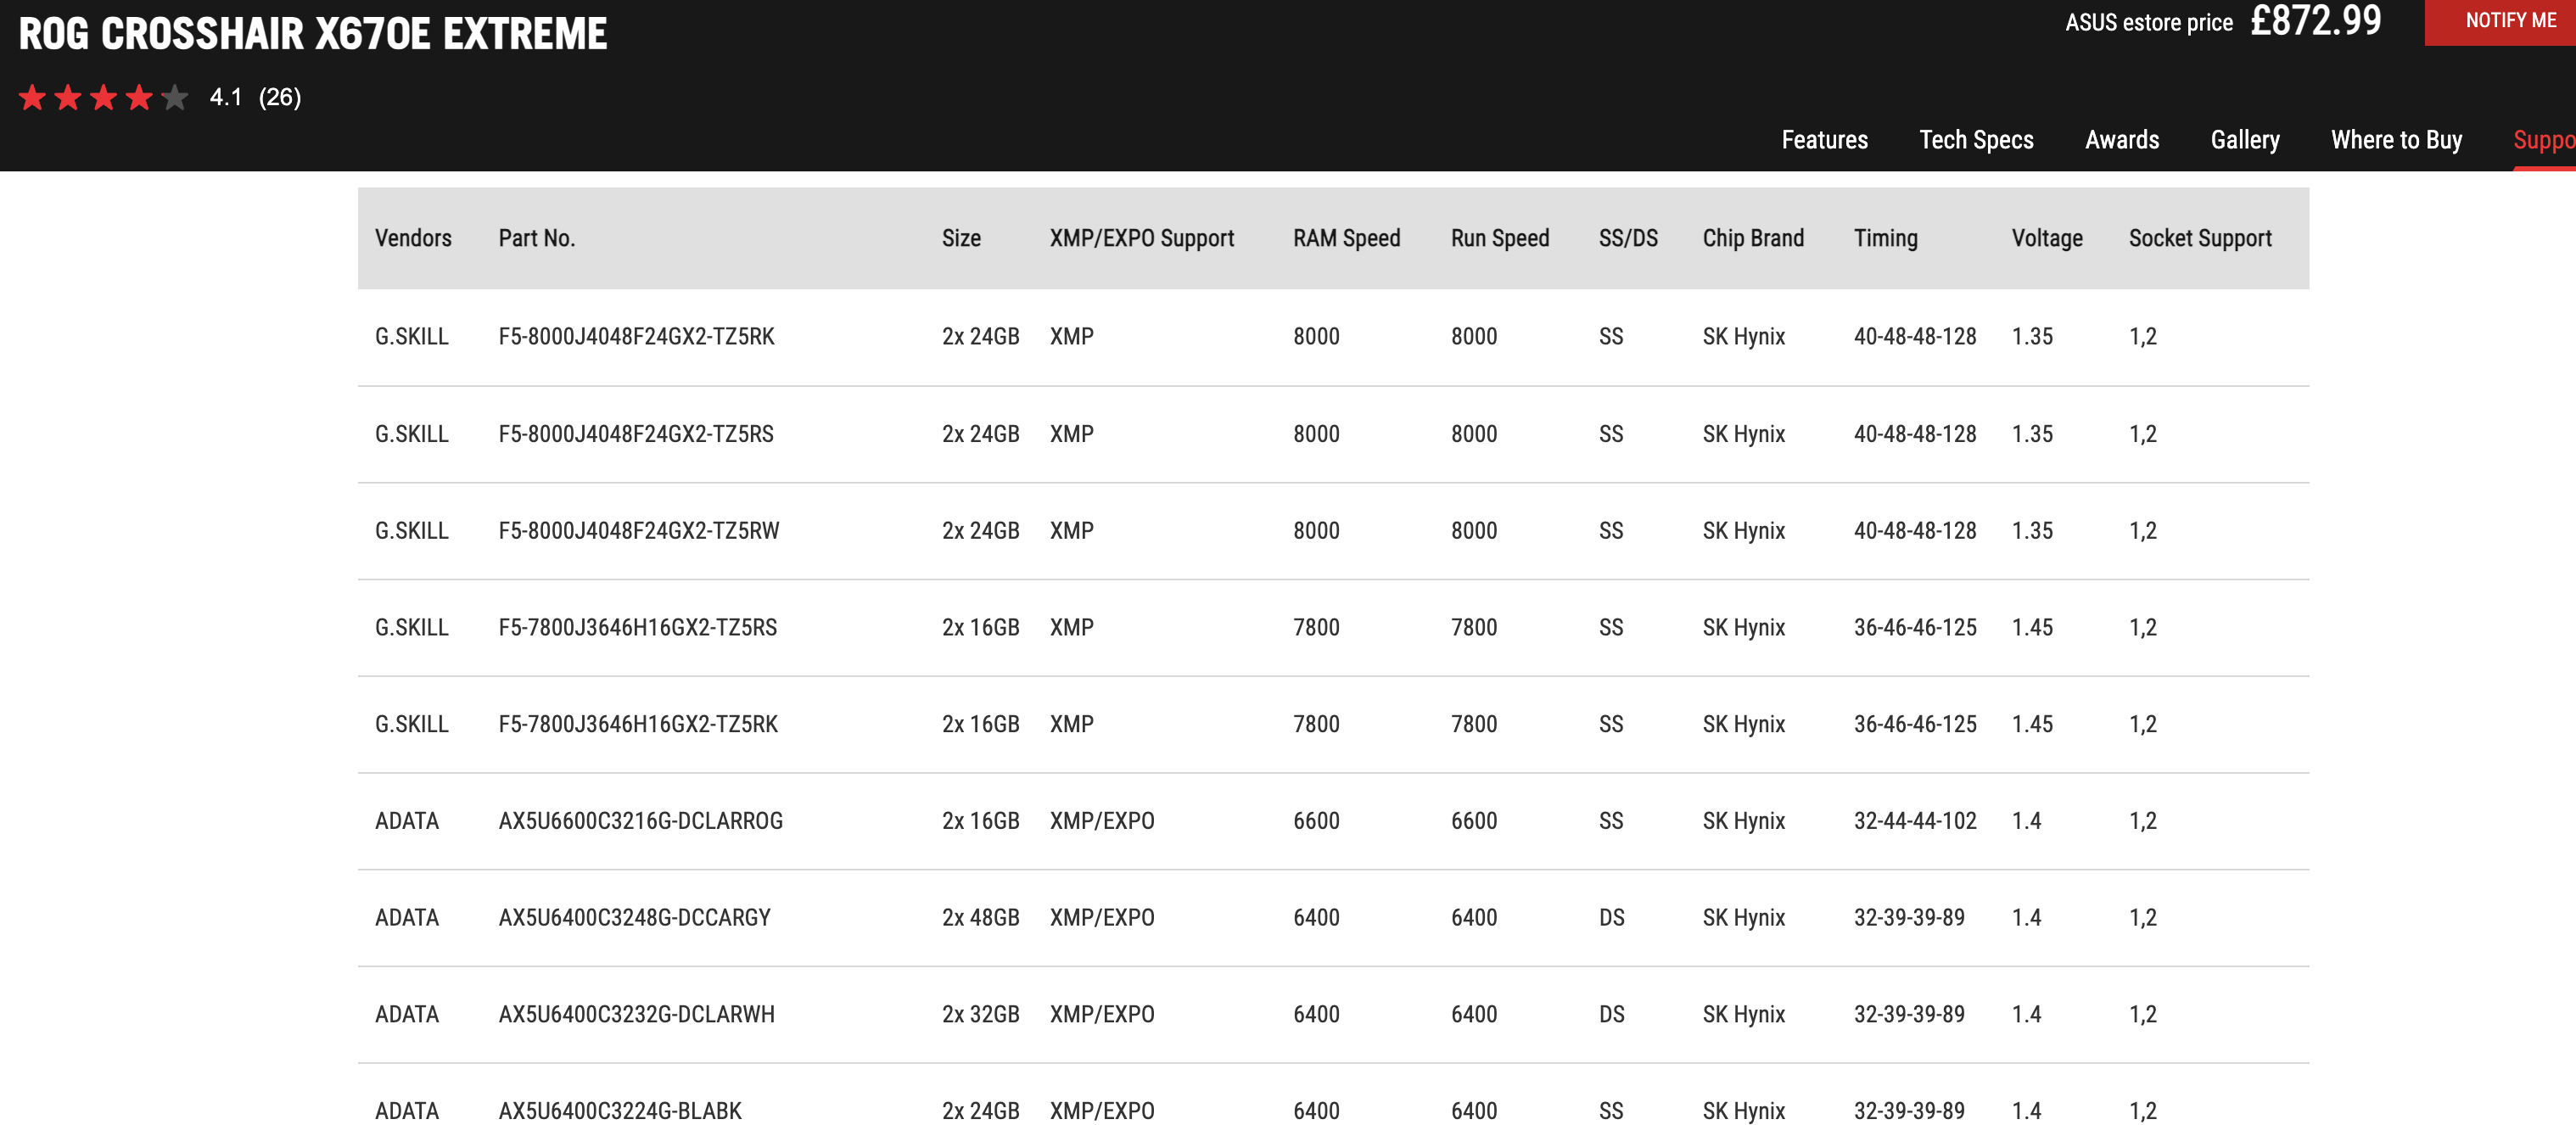2576x1125 pixels.
Task: Click ADATA vendor in the AX5U6600C3216G-DCLARROG row
Action: click(x=407, y=821)
